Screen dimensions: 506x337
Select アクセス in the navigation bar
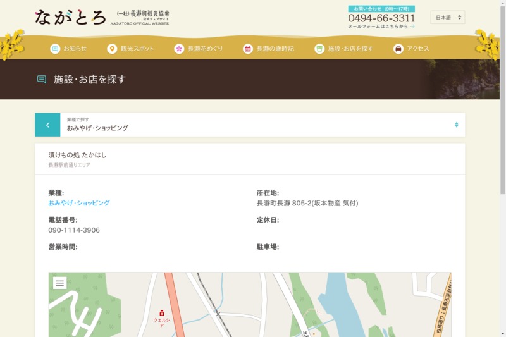418,49
